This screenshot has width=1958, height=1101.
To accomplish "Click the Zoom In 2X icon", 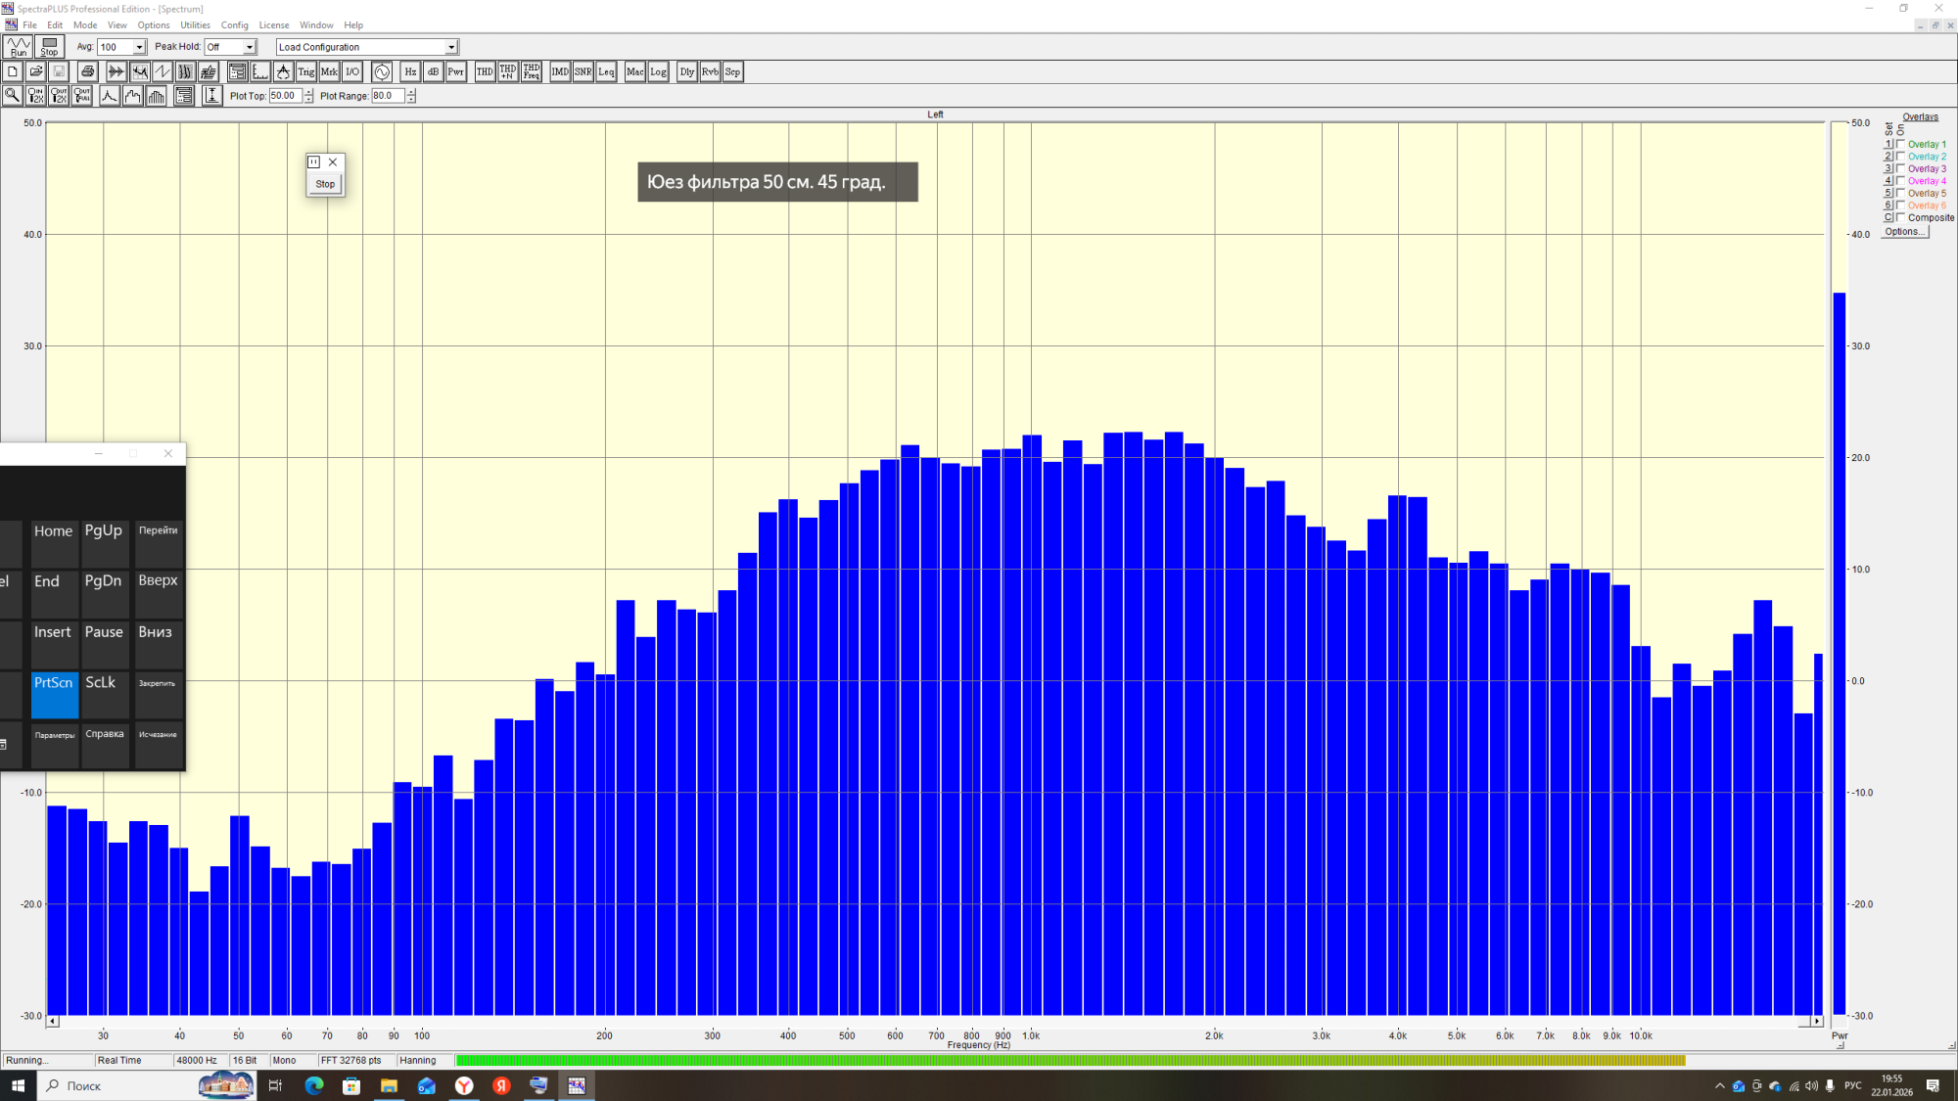I will tap(35, 96).
